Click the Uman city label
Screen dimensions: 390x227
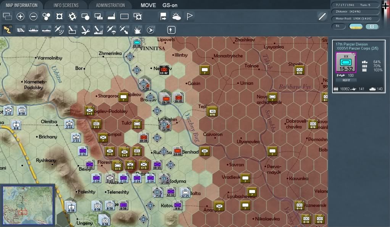pos(246,83)
